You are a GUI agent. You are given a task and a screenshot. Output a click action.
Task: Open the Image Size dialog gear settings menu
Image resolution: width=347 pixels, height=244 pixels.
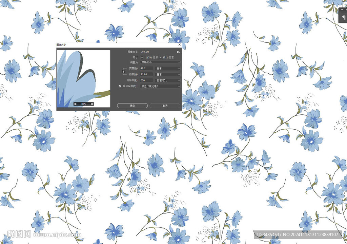[x=178, y=52]
